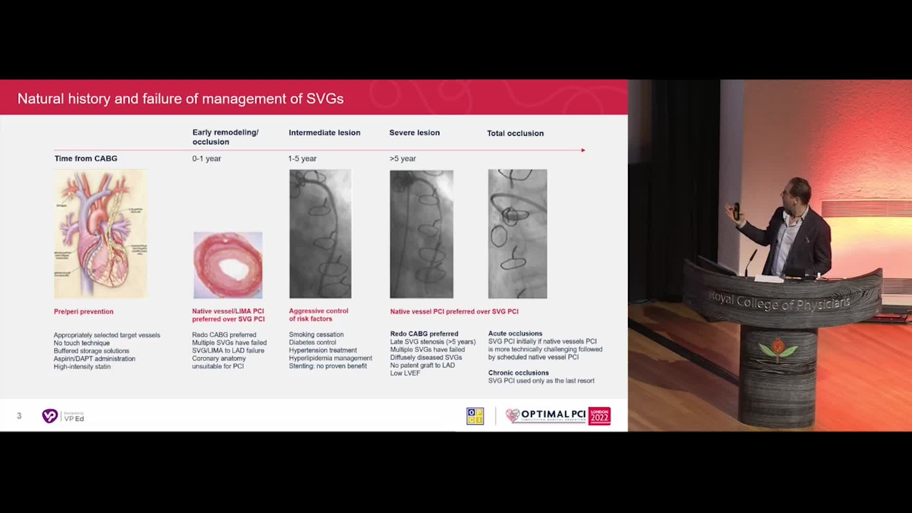Click the slide number 3

pyautogui.click(x=19, y=416)
